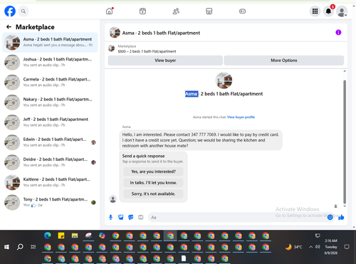Viewport: 356px width, 264px height.
Task: Open the Edwin conversation
Action: point(50,142)
